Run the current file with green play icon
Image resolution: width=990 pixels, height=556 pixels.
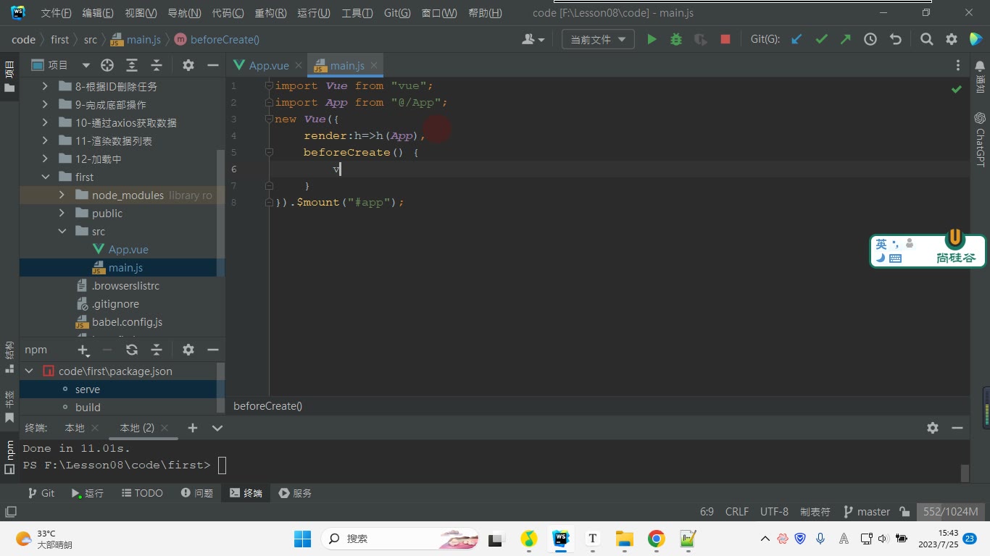coord(652,40)
